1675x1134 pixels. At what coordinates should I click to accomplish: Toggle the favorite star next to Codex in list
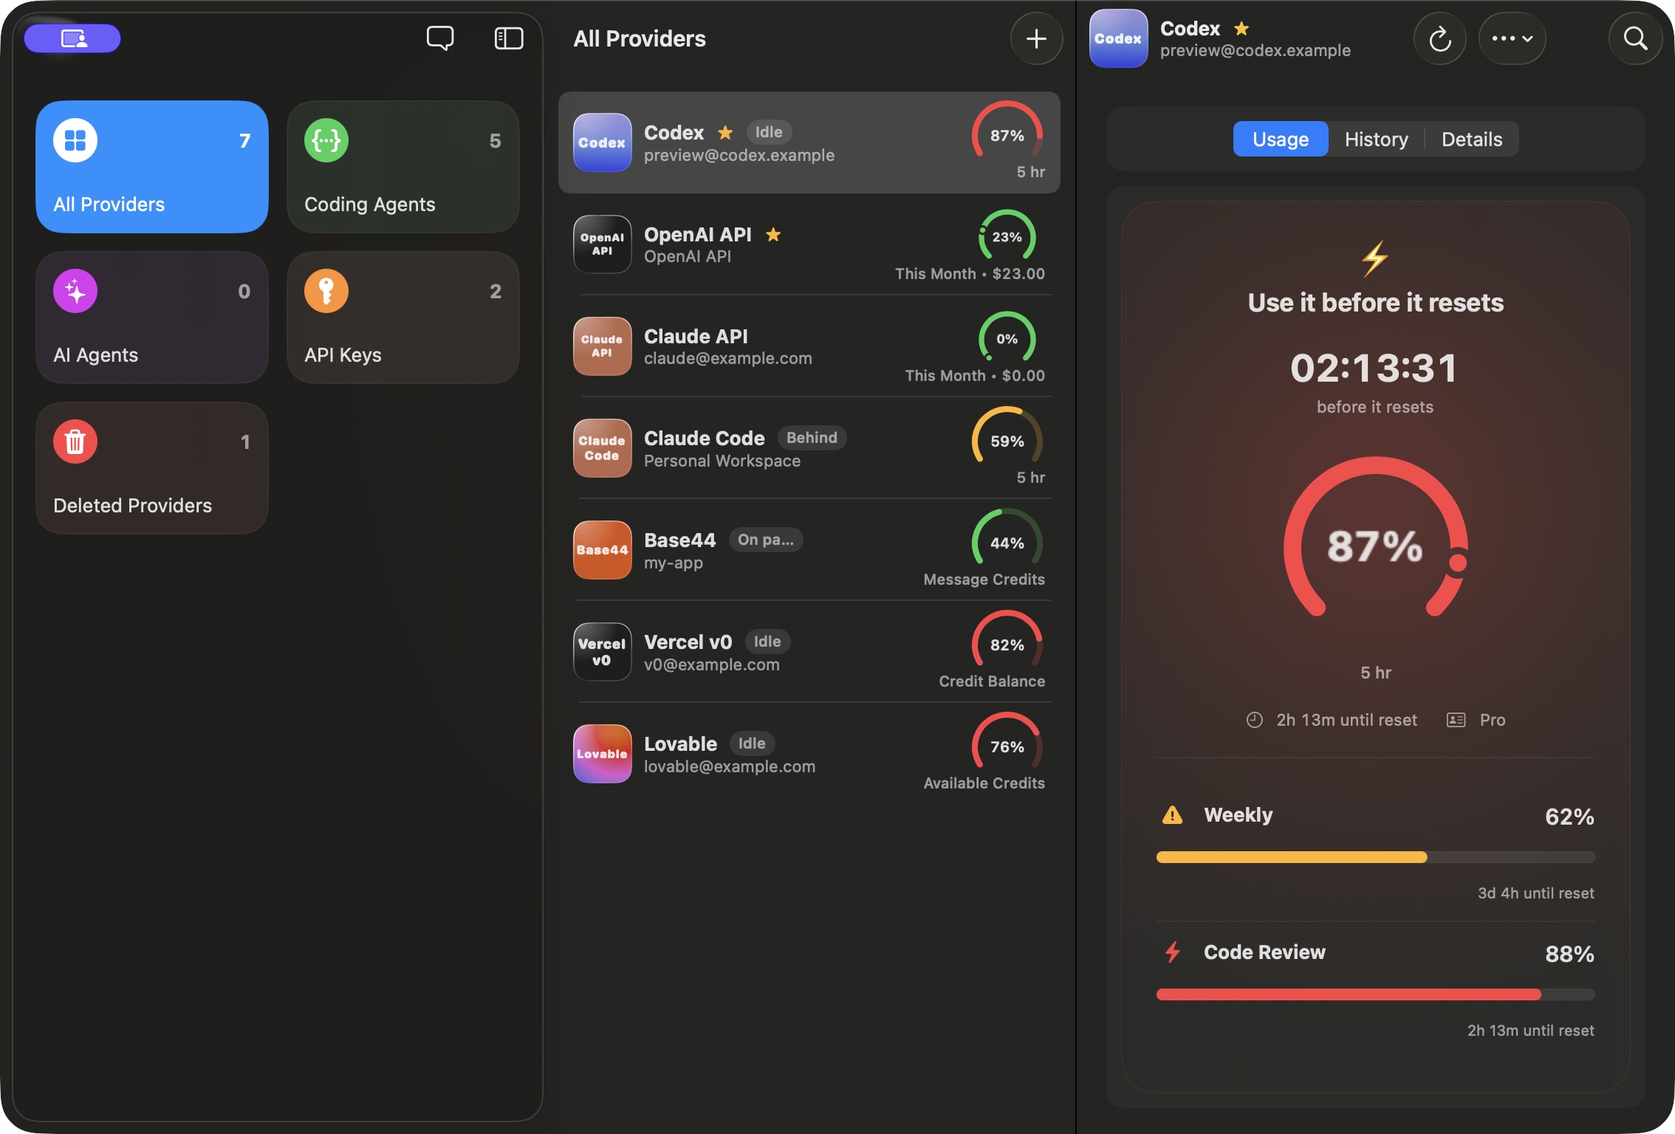[x=725, y=132]
